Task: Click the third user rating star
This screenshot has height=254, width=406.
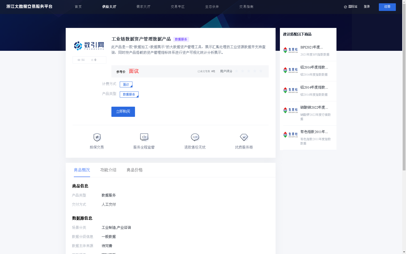Action: point(249,71)
